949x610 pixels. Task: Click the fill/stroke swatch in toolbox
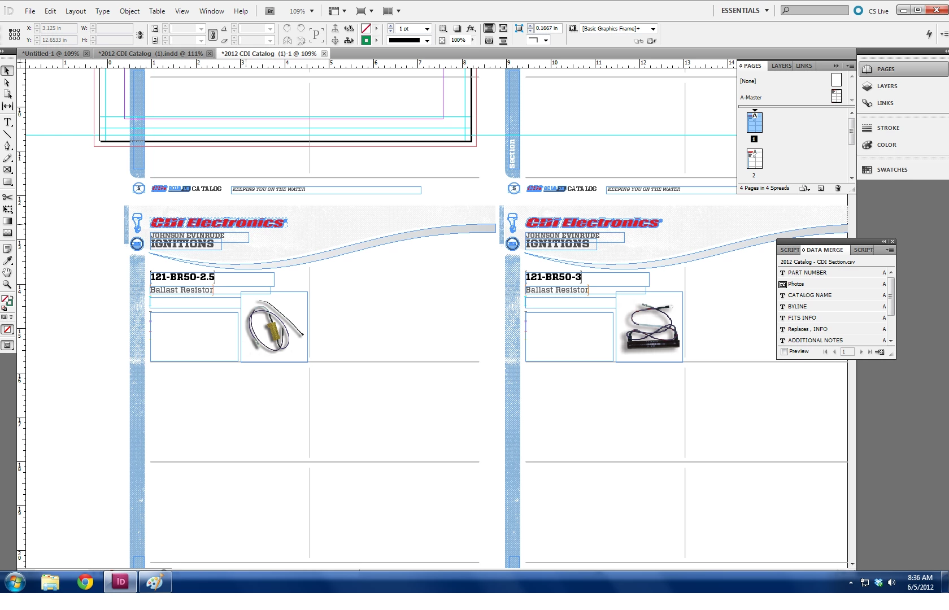coord(6,302)
